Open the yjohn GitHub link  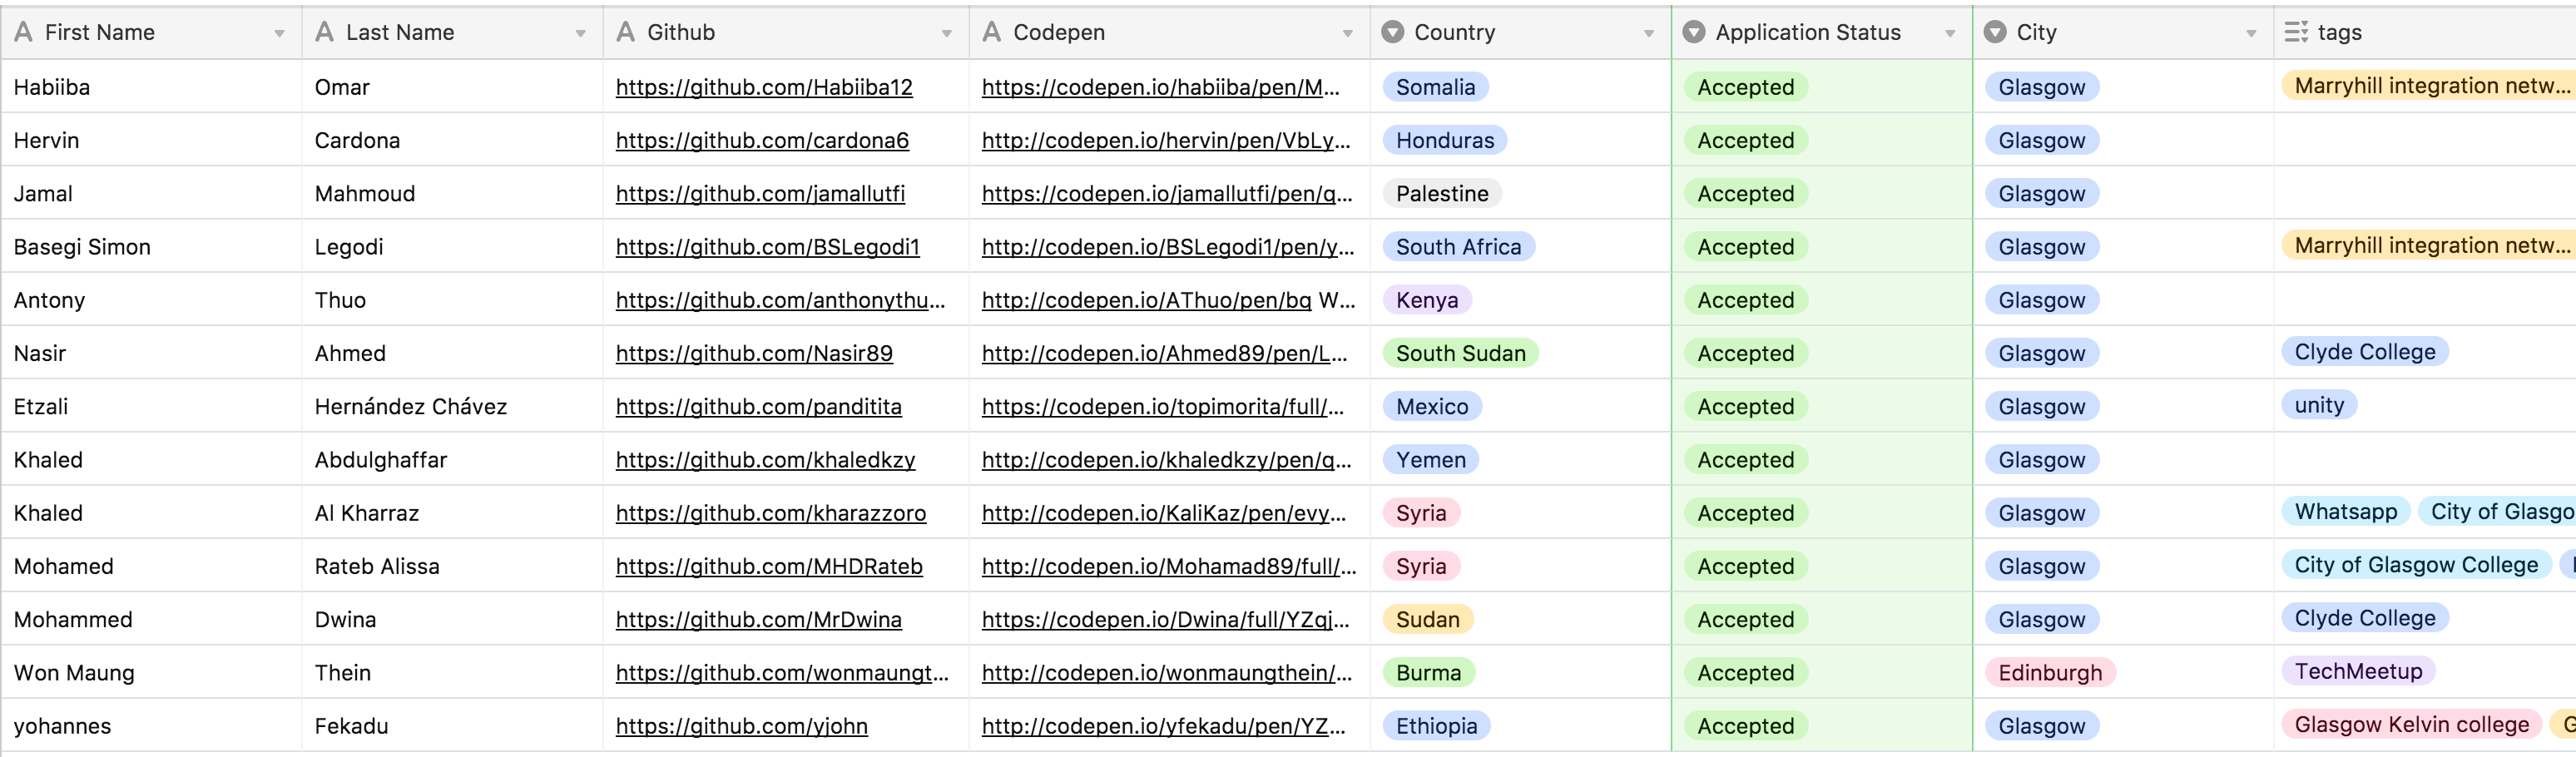point(741,725)
